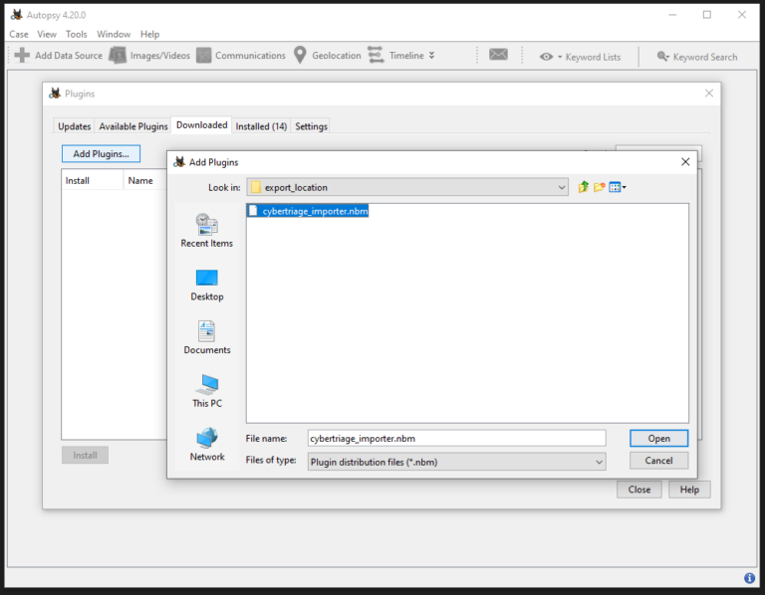
Task: Switch to the Available Plugins tab
Action: click(x=133, y=126)
